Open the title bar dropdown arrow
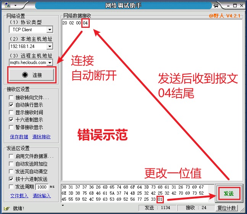The image size is (247, 214). (x=15, y=5)
